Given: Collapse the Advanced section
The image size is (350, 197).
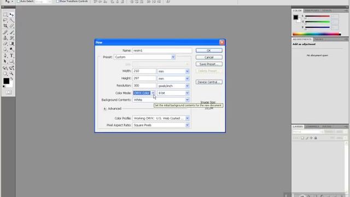Looking at the screenshot, I should (104, 109).
